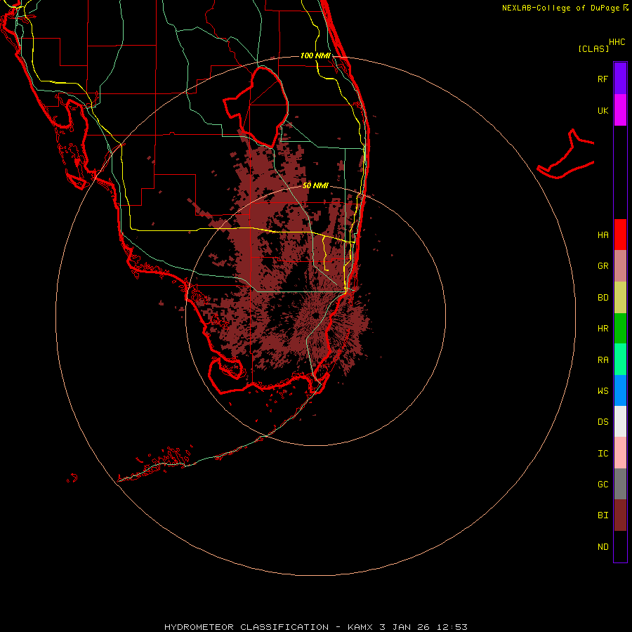Click the Bahamas island outline at right
632x632 pixels.
coord(566,155)
